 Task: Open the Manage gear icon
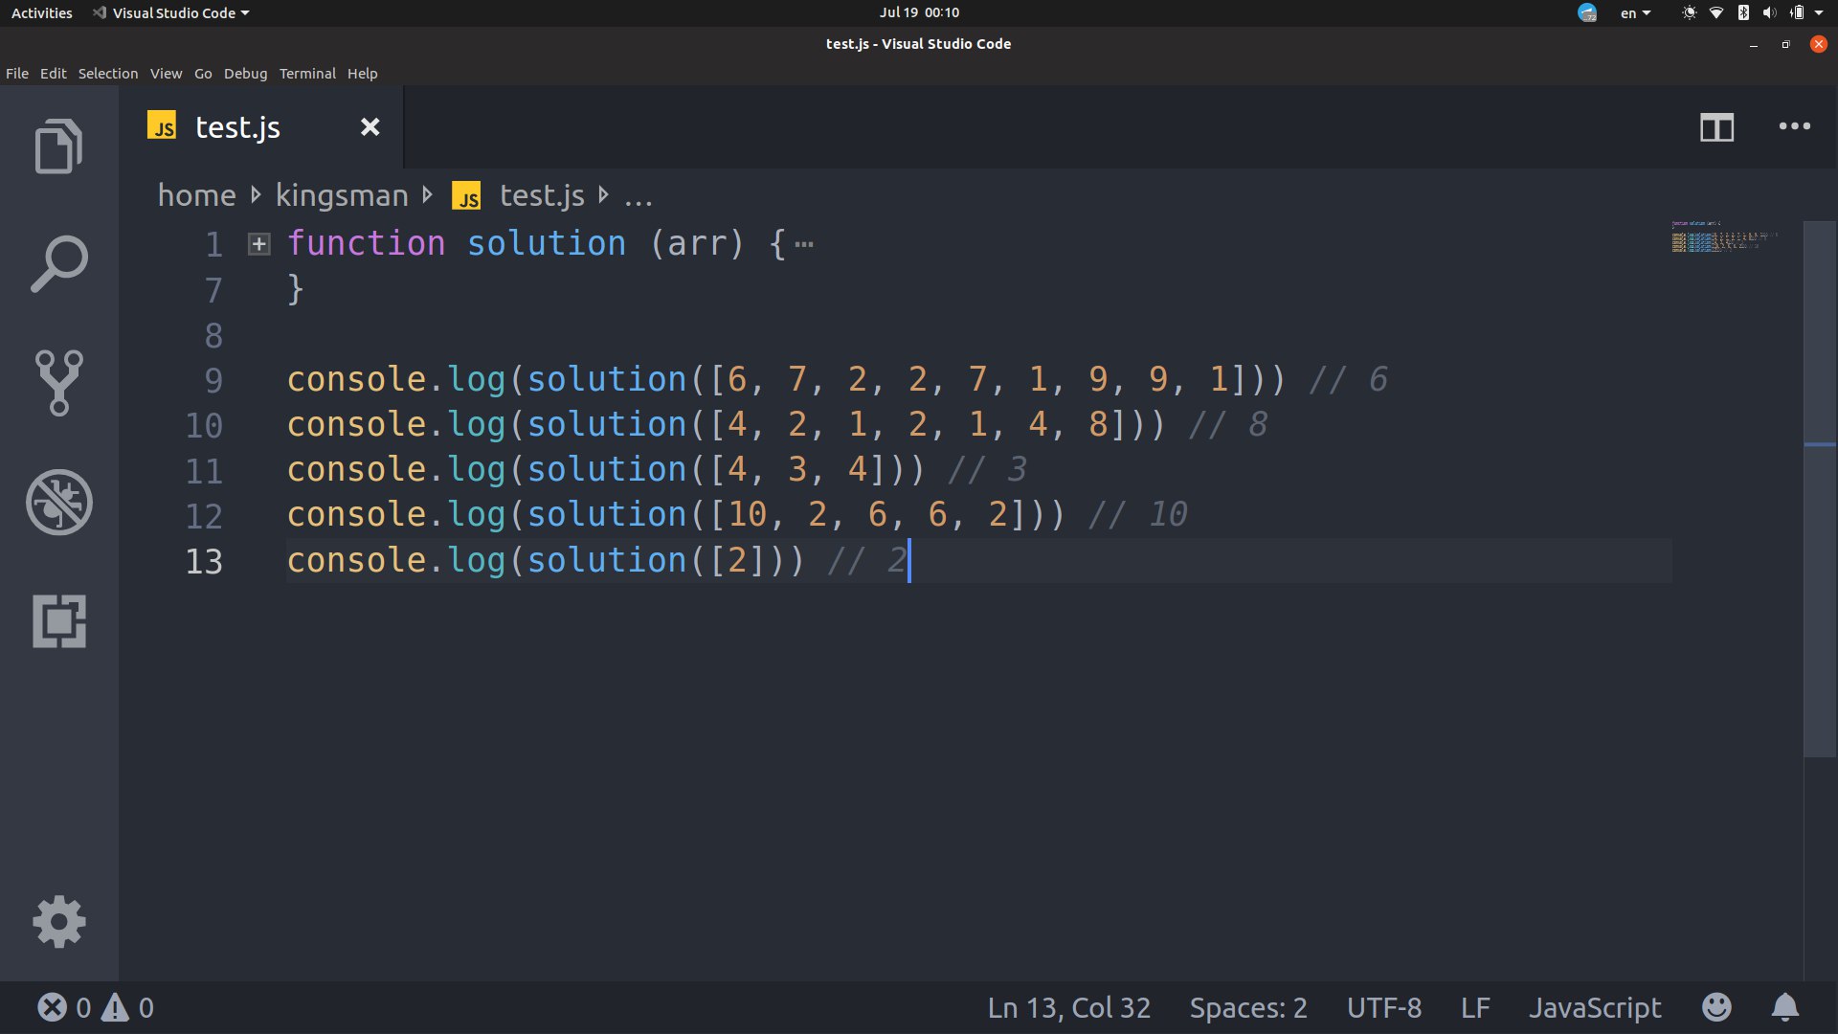click(x=58, y=922)
